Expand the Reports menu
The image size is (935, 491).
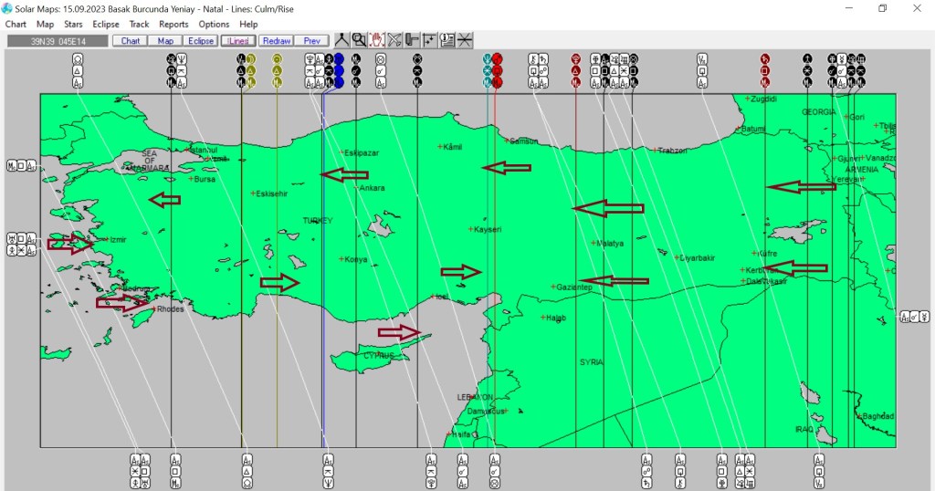point(173,25)
